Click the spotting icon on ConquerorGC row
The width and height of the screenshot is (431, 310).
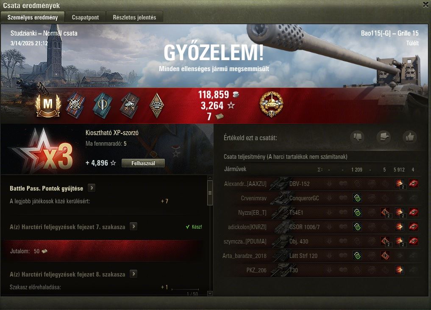click(x=357, y=198)
